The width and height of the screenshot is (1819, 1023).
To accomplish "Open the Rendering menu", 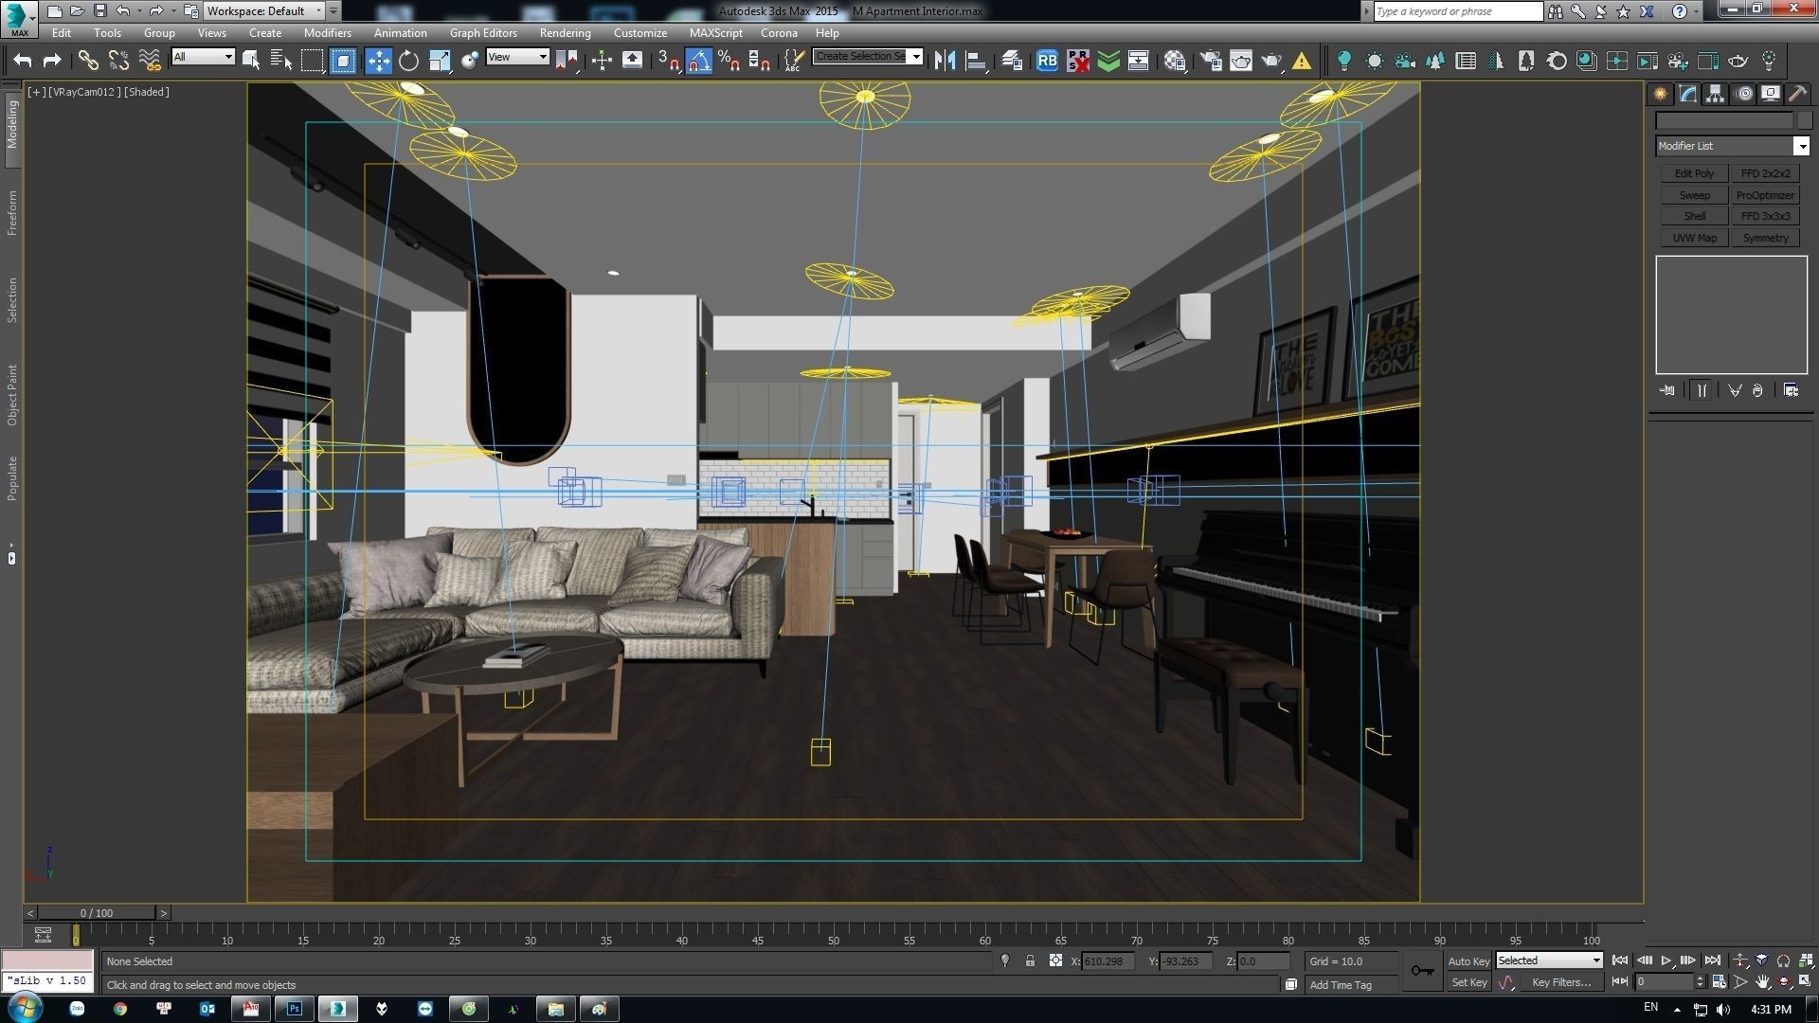I will click(x=565, y=32).
